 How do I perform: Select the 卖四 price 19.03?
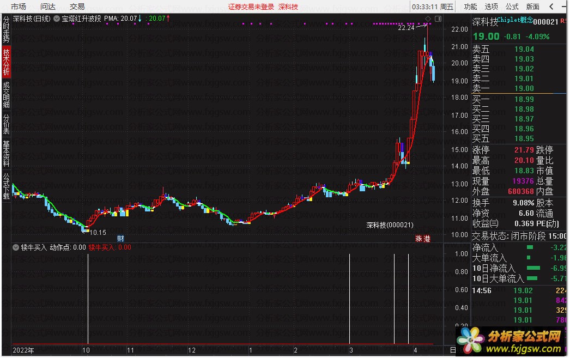point(524,59)
